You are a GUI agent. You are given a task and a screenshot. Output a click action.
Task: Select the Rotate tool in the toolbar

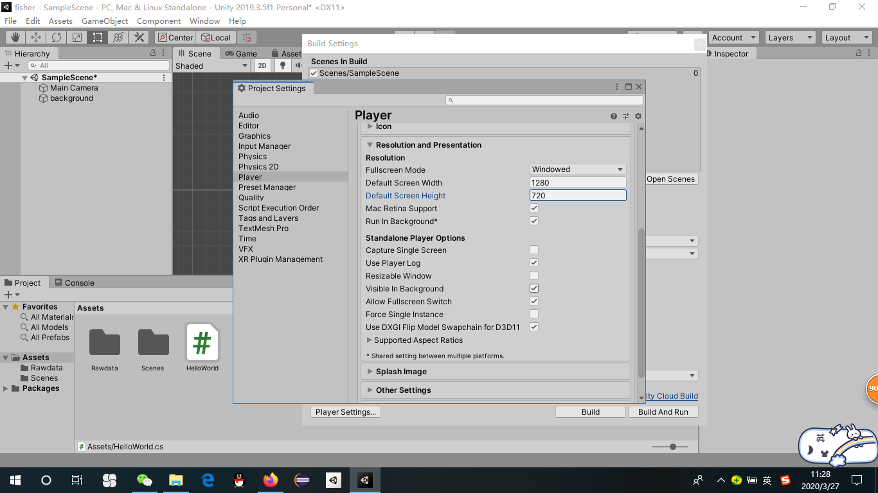tap(57, 37)
